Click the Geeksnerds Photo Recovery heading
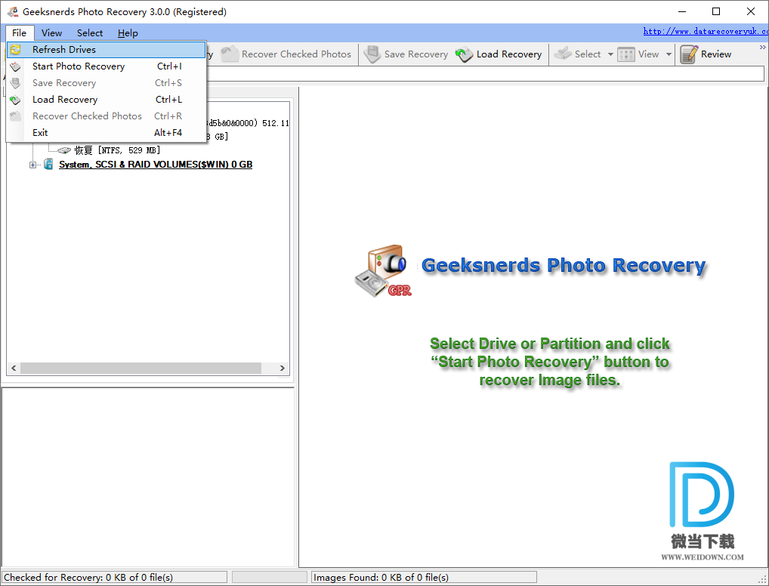The height and width of the screenshot is (586, 769). point(564,265)
